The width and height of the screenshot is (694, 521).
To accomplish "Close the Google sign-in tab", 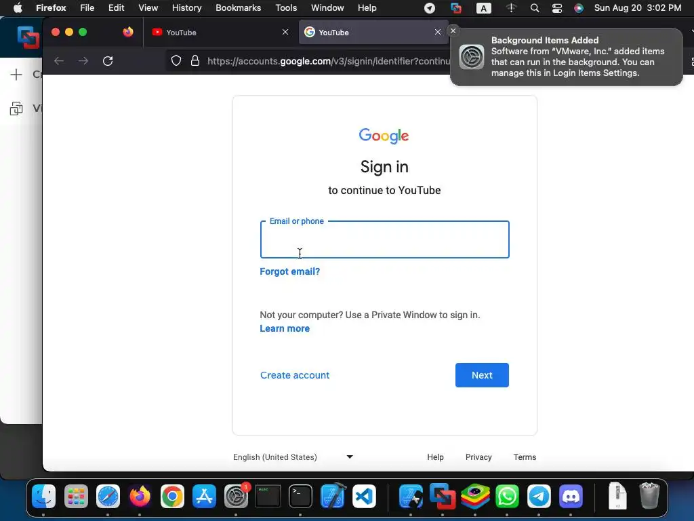I will pos(438,32).
